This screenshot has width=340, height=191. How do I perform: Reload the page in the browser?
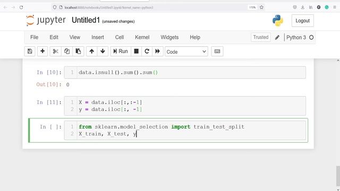21,7
